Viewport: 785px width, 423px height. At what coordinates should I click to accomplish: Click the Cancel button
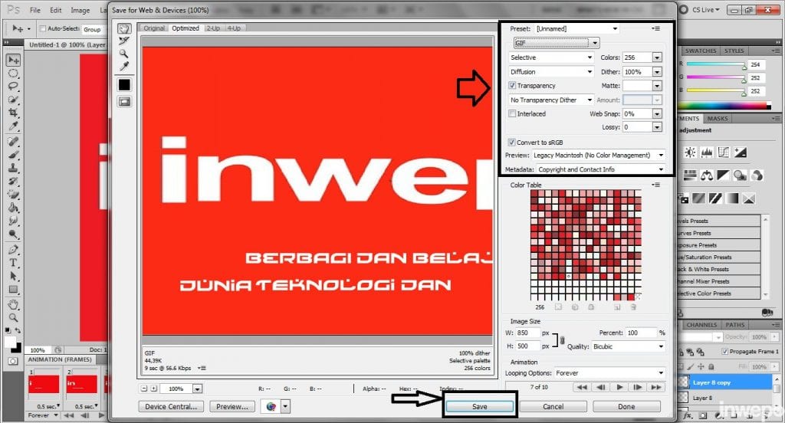[553, 406]
